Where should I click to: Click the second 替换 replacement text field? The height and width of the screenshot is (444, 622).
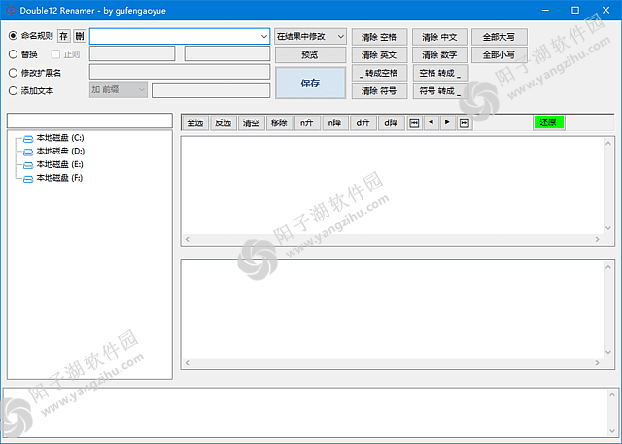[227, 53]
